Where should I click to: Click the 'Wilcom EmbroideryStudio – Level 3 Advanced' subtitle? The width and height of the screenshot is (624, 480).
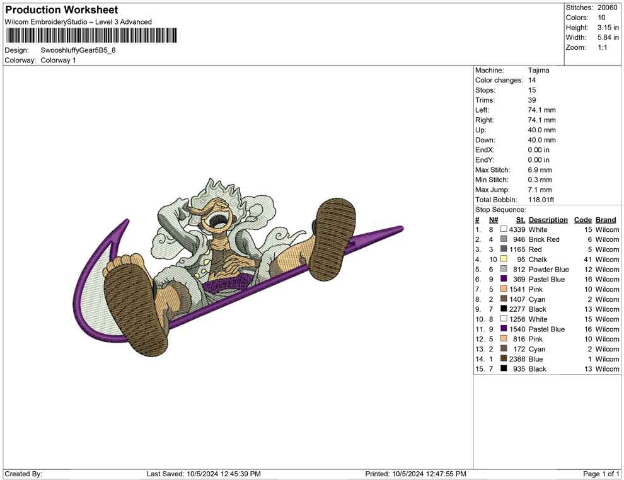78,22
